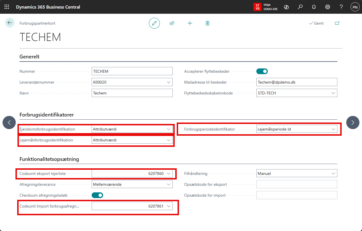Image resolution: width=362 pixels, height=231 pixels.
Task: Go to next record with right arrow
Action: [x=353, y=123]
